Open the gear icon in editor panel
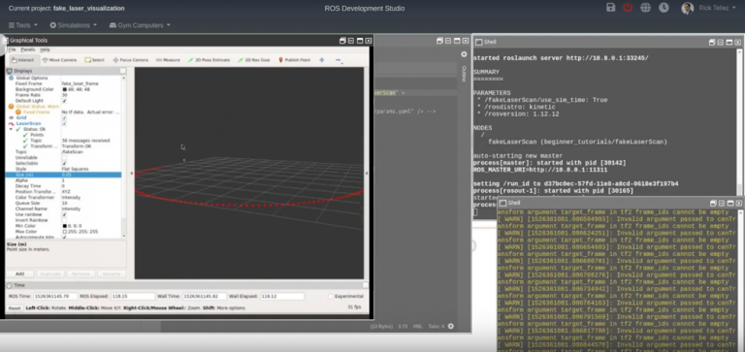 tap(464, 54)
